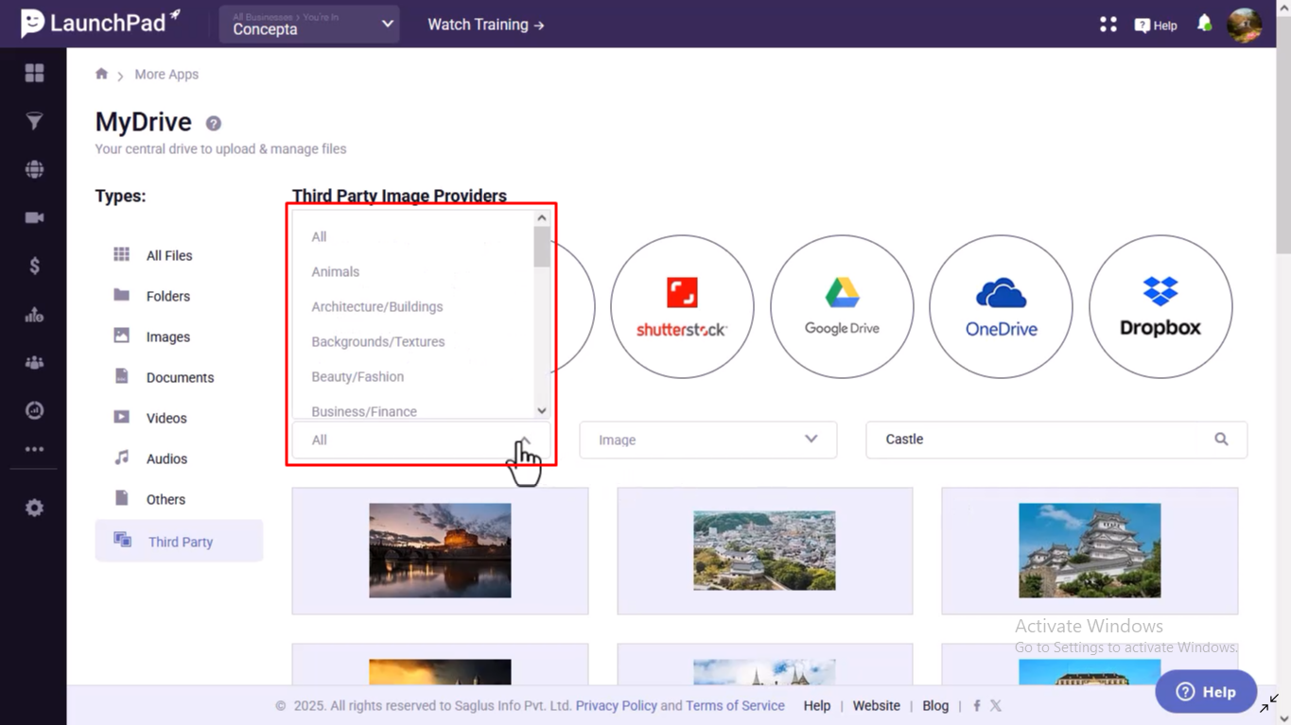Select the night riverside castle thumbnail
Image resolution: width=1291 pixels, height=725 pixels.
440,551
